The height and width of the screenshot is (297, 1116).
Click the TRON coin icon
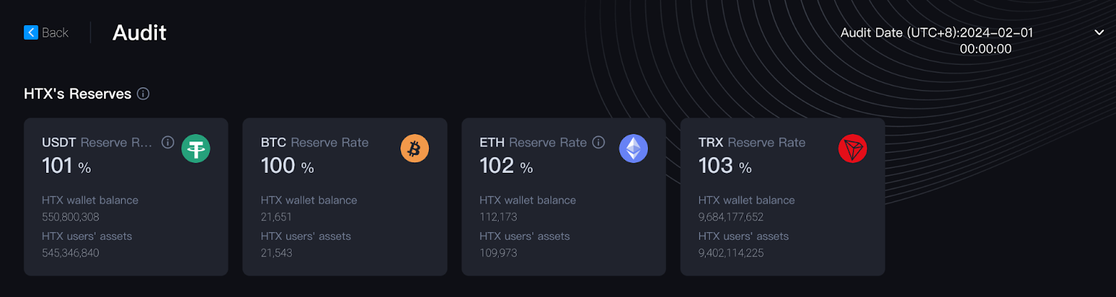tap(852, 148)
